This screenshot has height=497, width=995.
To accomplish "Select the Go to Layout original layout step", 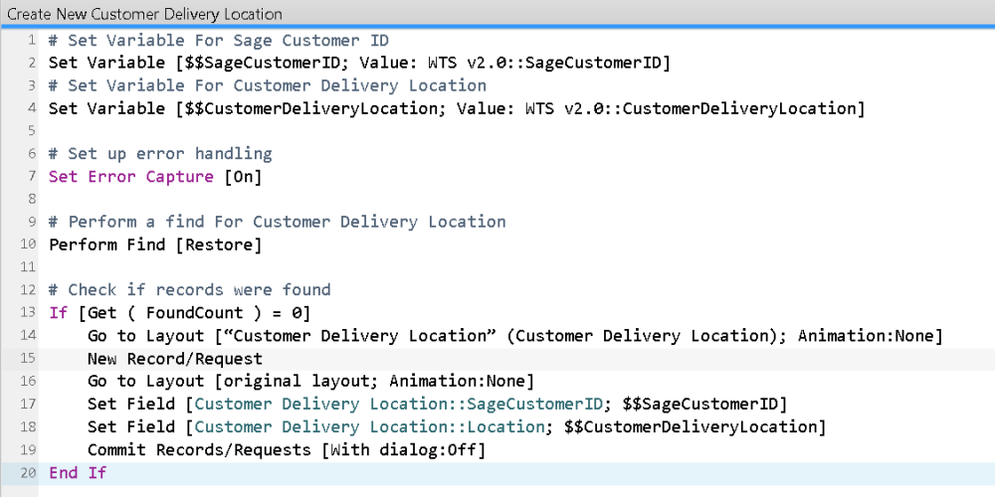I will point(310,382).
